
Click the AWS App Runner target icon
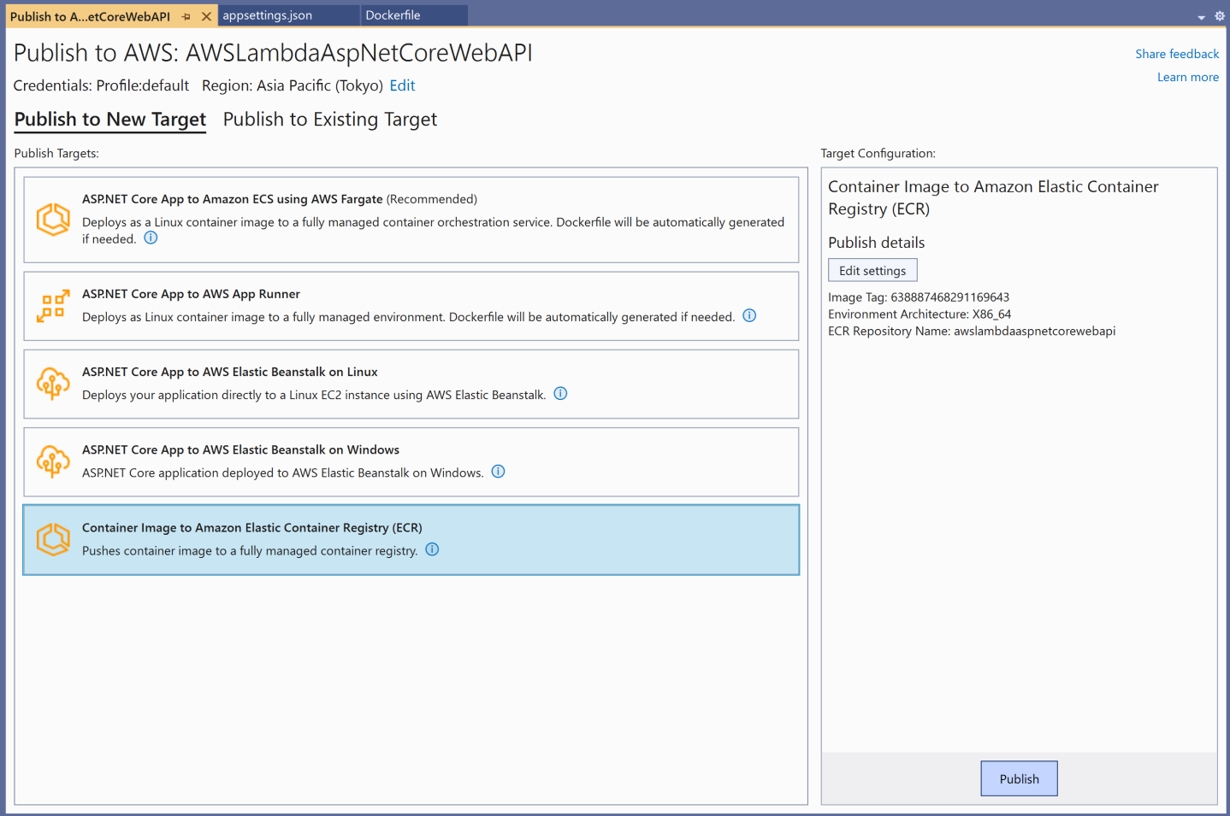(x=53, y=306)
